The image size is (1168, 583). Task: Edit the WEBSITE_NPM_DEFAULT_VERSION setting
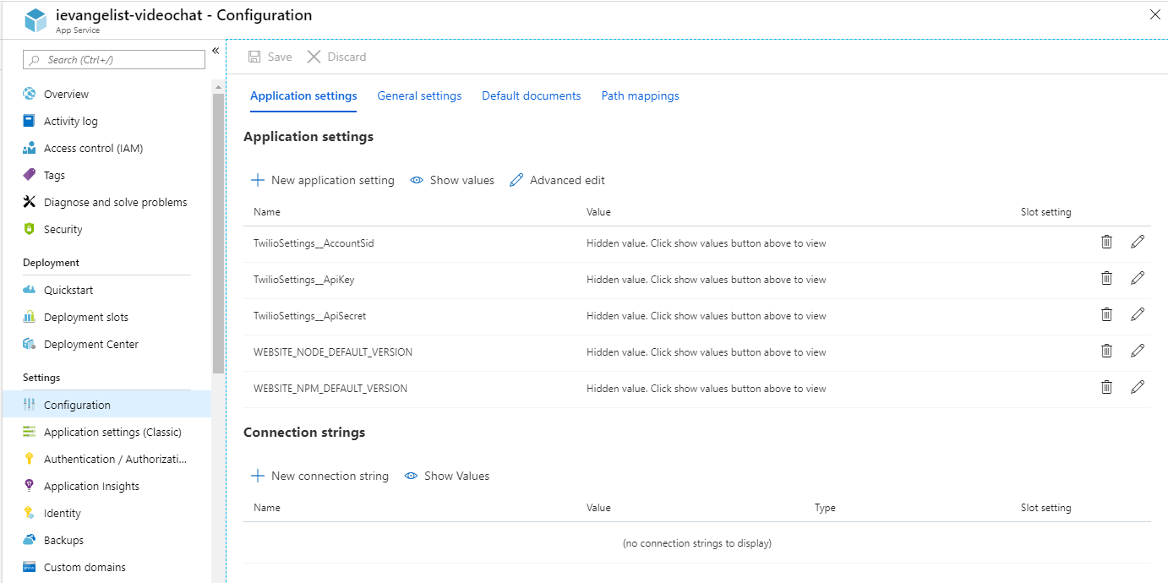(x=1138, y=387)
